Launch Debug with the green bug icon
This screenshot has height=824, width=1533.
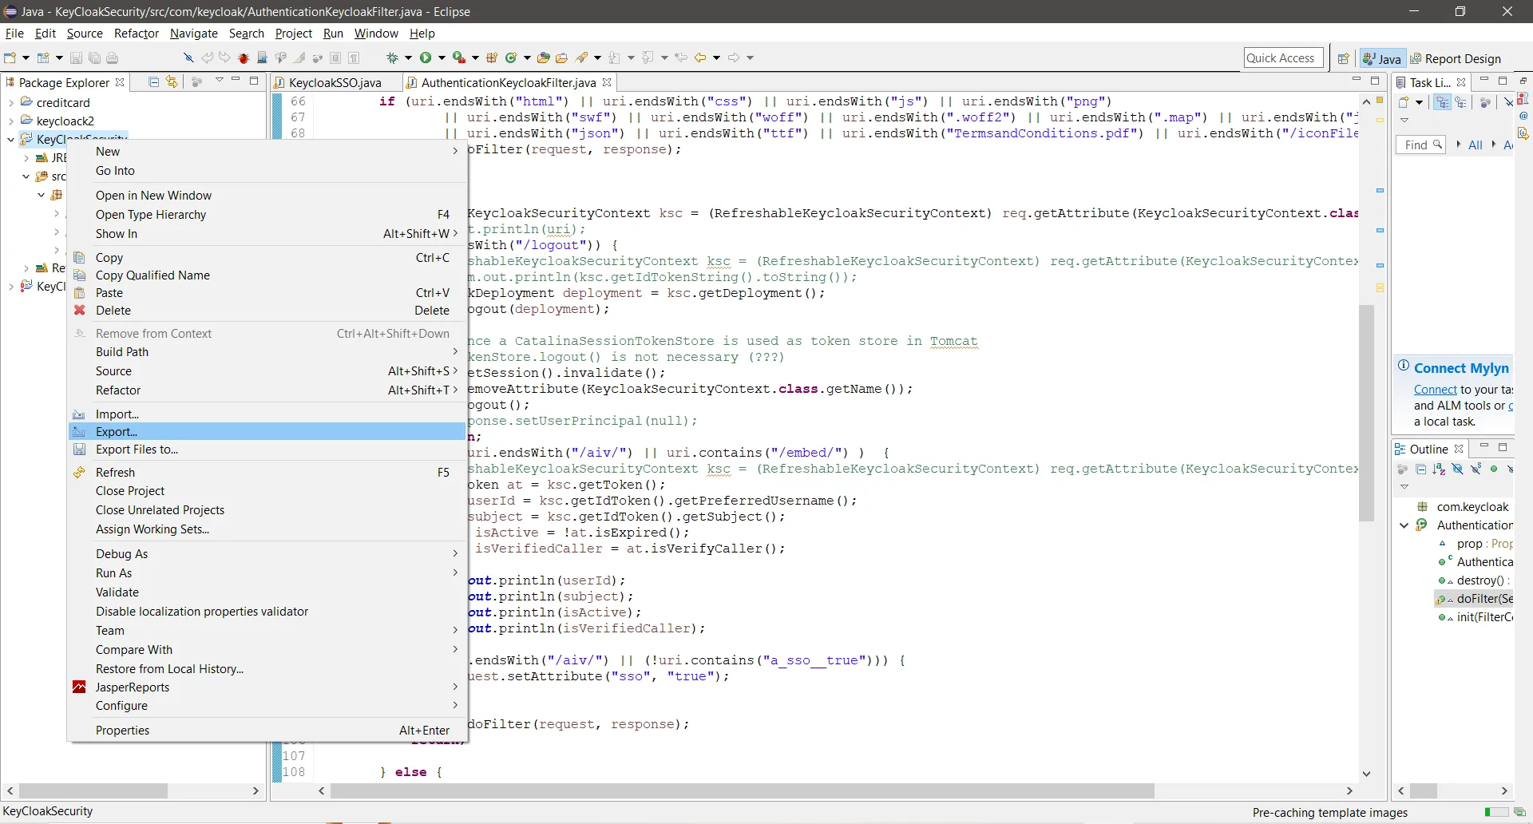392,57
